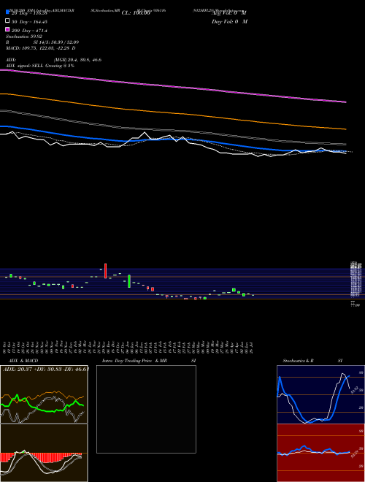Click the 'Day Vol: 0 M' label
365x482 pixels.
point(229,21)
